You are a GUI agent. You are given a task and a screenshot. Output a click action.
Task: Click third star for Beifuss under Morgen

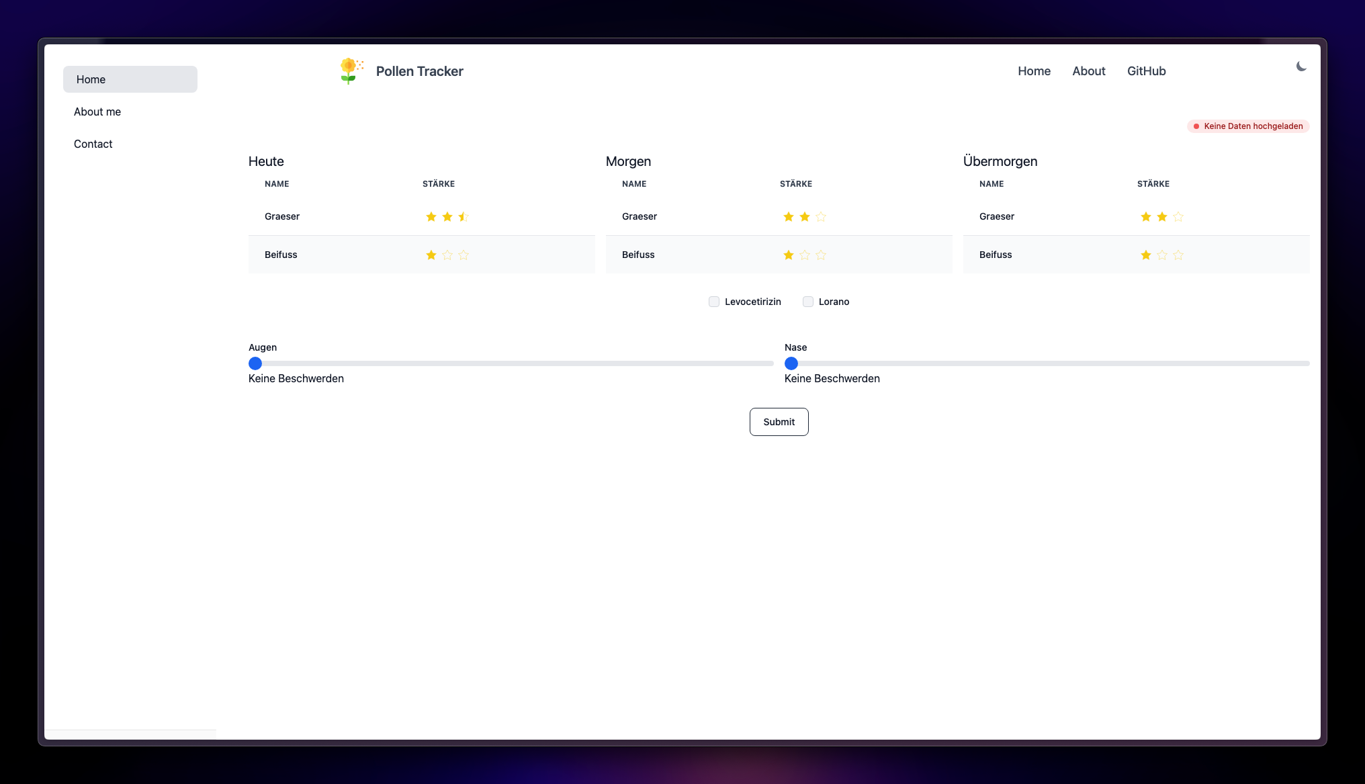[821, 255]
